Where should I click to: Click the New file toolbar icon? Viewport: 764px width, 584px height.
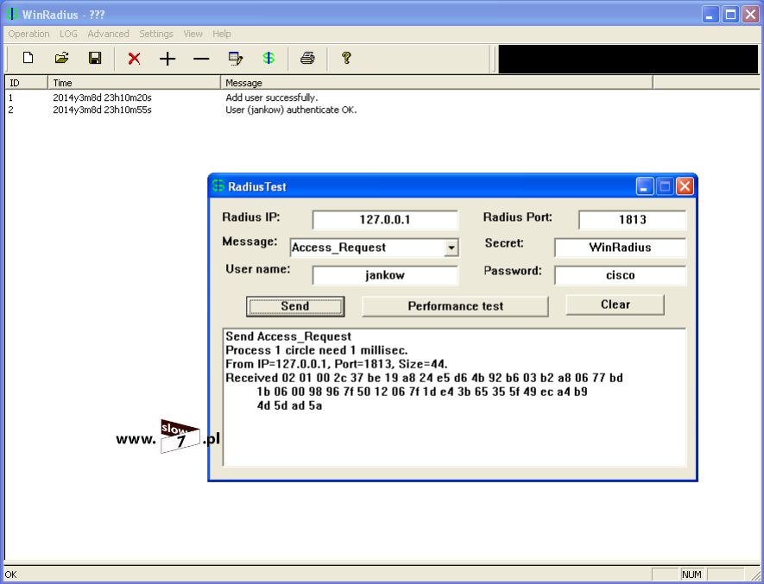point(28,59)
